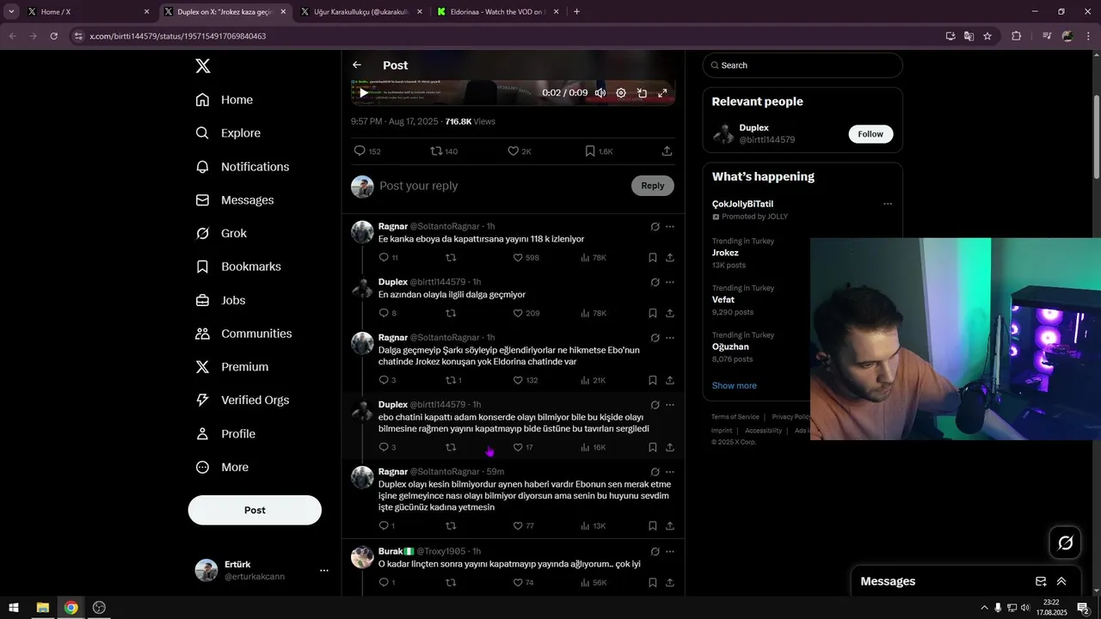This screenshot has width=1101, height=619.
Task: Open more options on Duplex's 'ebo chatini' reply
Action: (670, 405)
